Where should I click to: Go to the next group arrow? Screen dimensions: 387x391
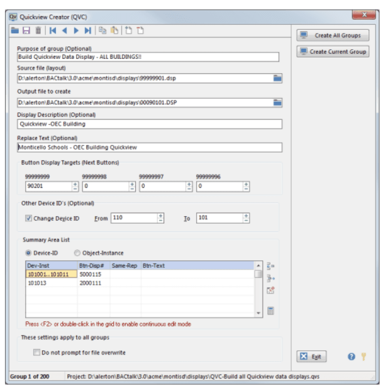pos(76,31)
